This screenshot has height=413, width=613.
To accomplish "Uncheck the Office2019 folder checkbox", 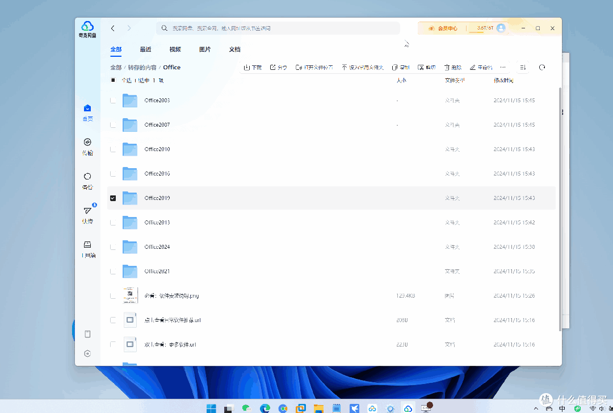I will point(113,198).
